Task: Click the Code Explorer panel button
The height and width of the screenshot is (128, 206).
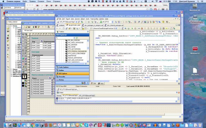Action: (63, 67)
